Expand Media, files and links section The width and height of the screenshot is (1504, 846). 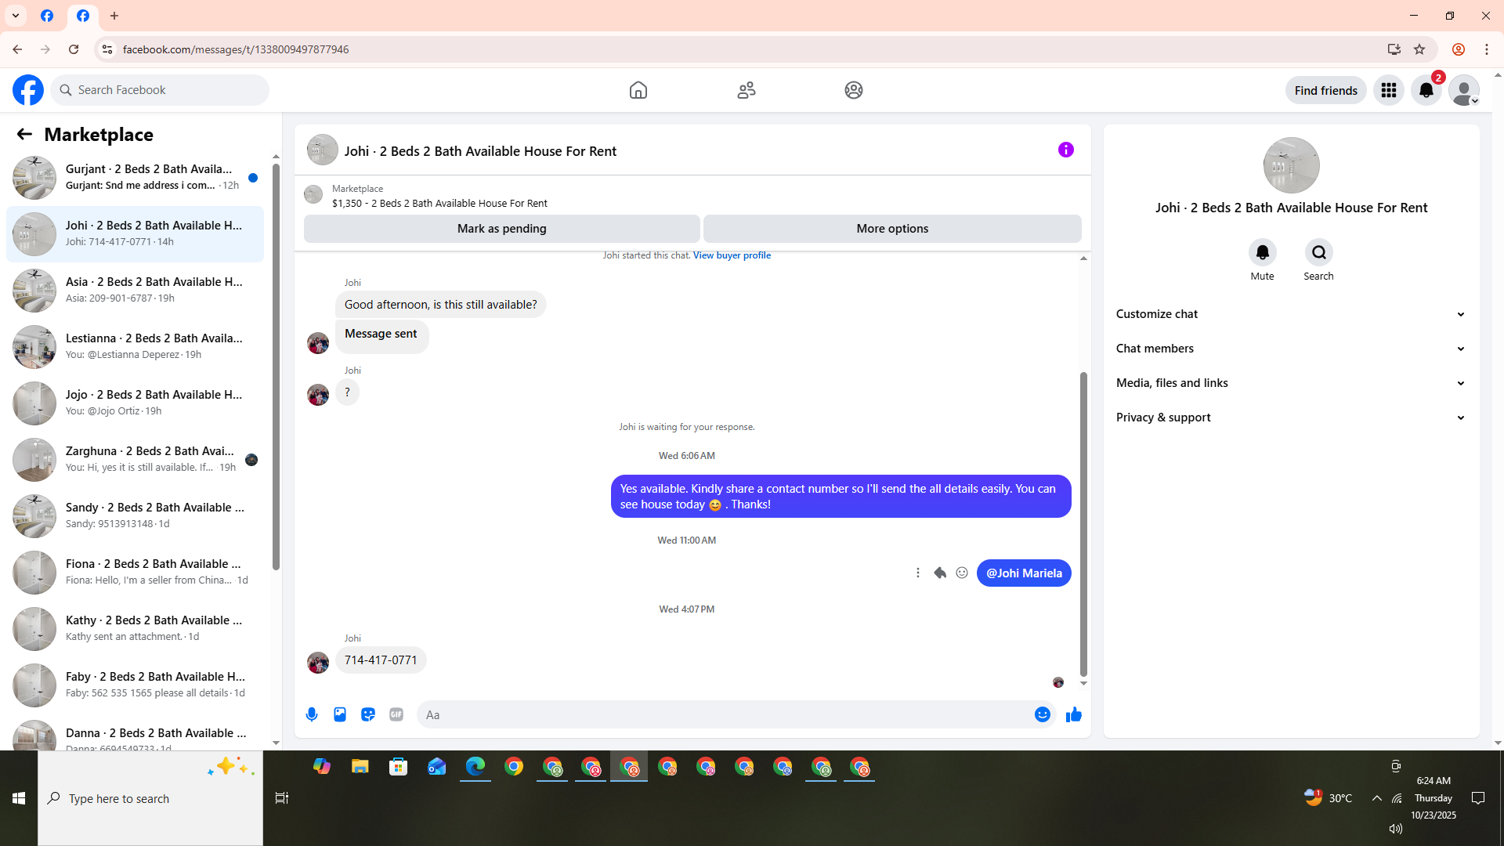pyautogui.click(x=1290, y=383)
